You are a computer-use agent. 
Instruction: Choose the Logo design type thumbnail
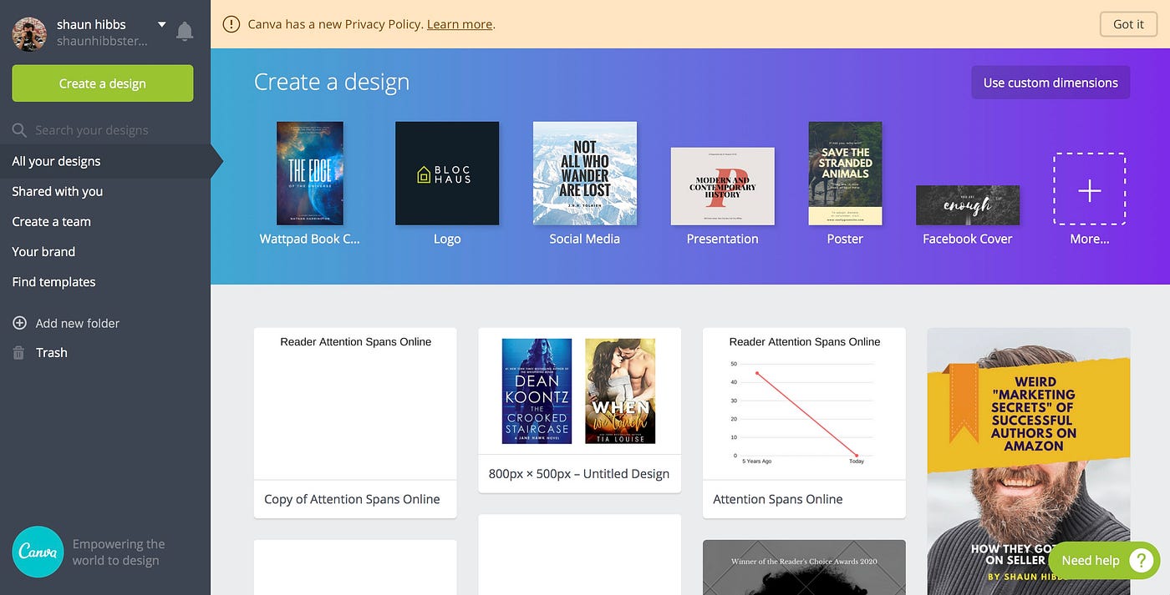coord(447,174)
